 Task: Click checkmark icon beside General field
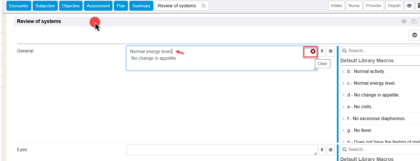(331, 51)
